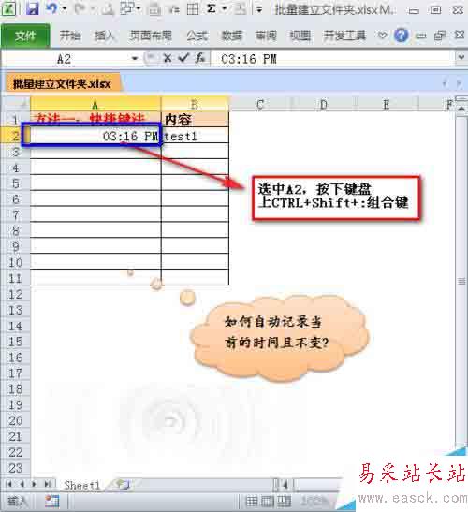Click the Undo arrow icon

(x=51, y=8)
